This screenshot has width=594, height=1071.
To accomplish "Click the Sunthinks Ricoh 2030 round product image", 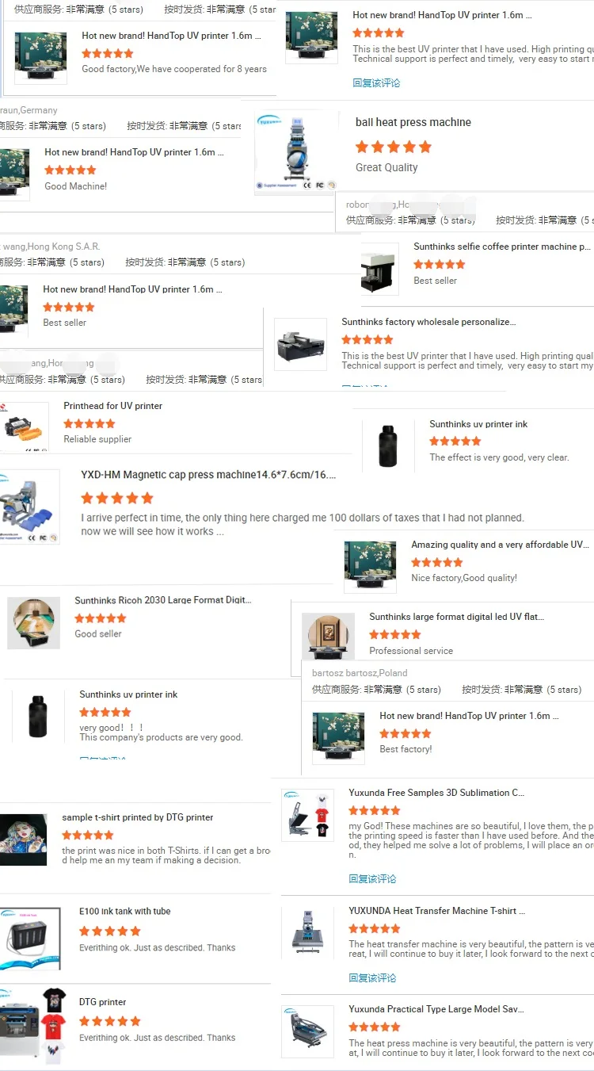I will pyautogui.click(x=34, y=623).
